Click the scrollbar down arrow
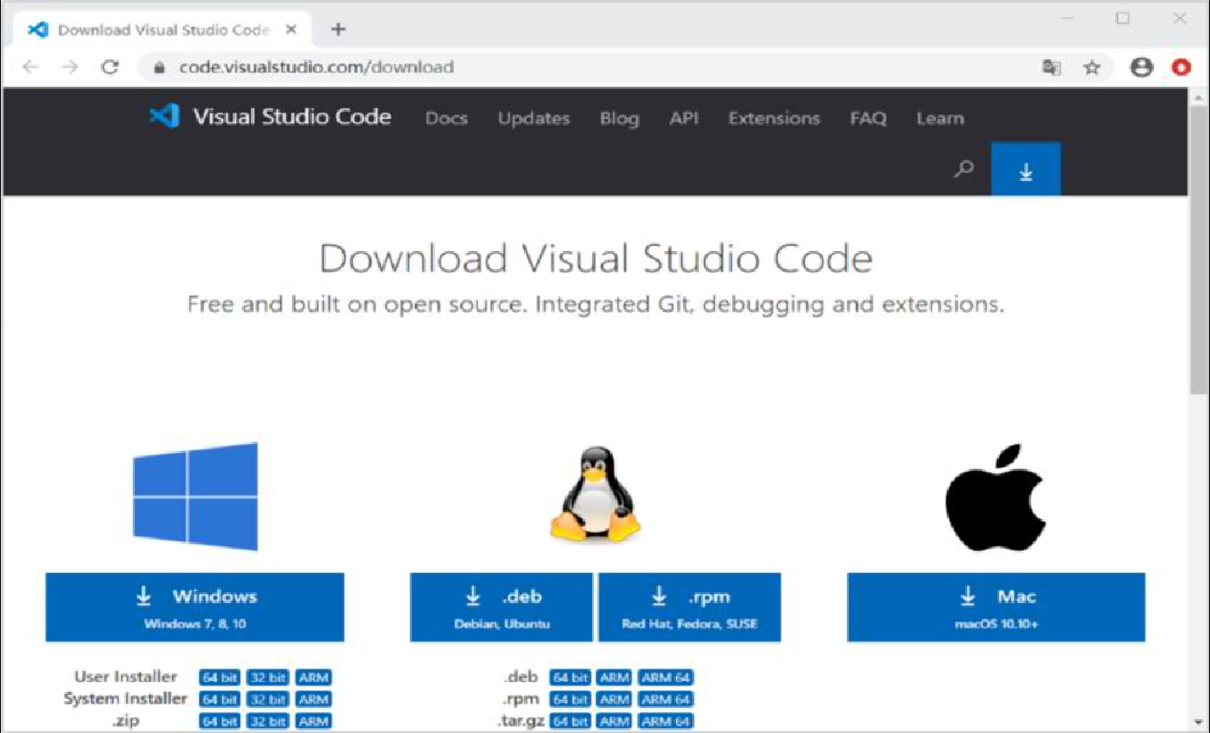1210x733 pixels. 1199,724
